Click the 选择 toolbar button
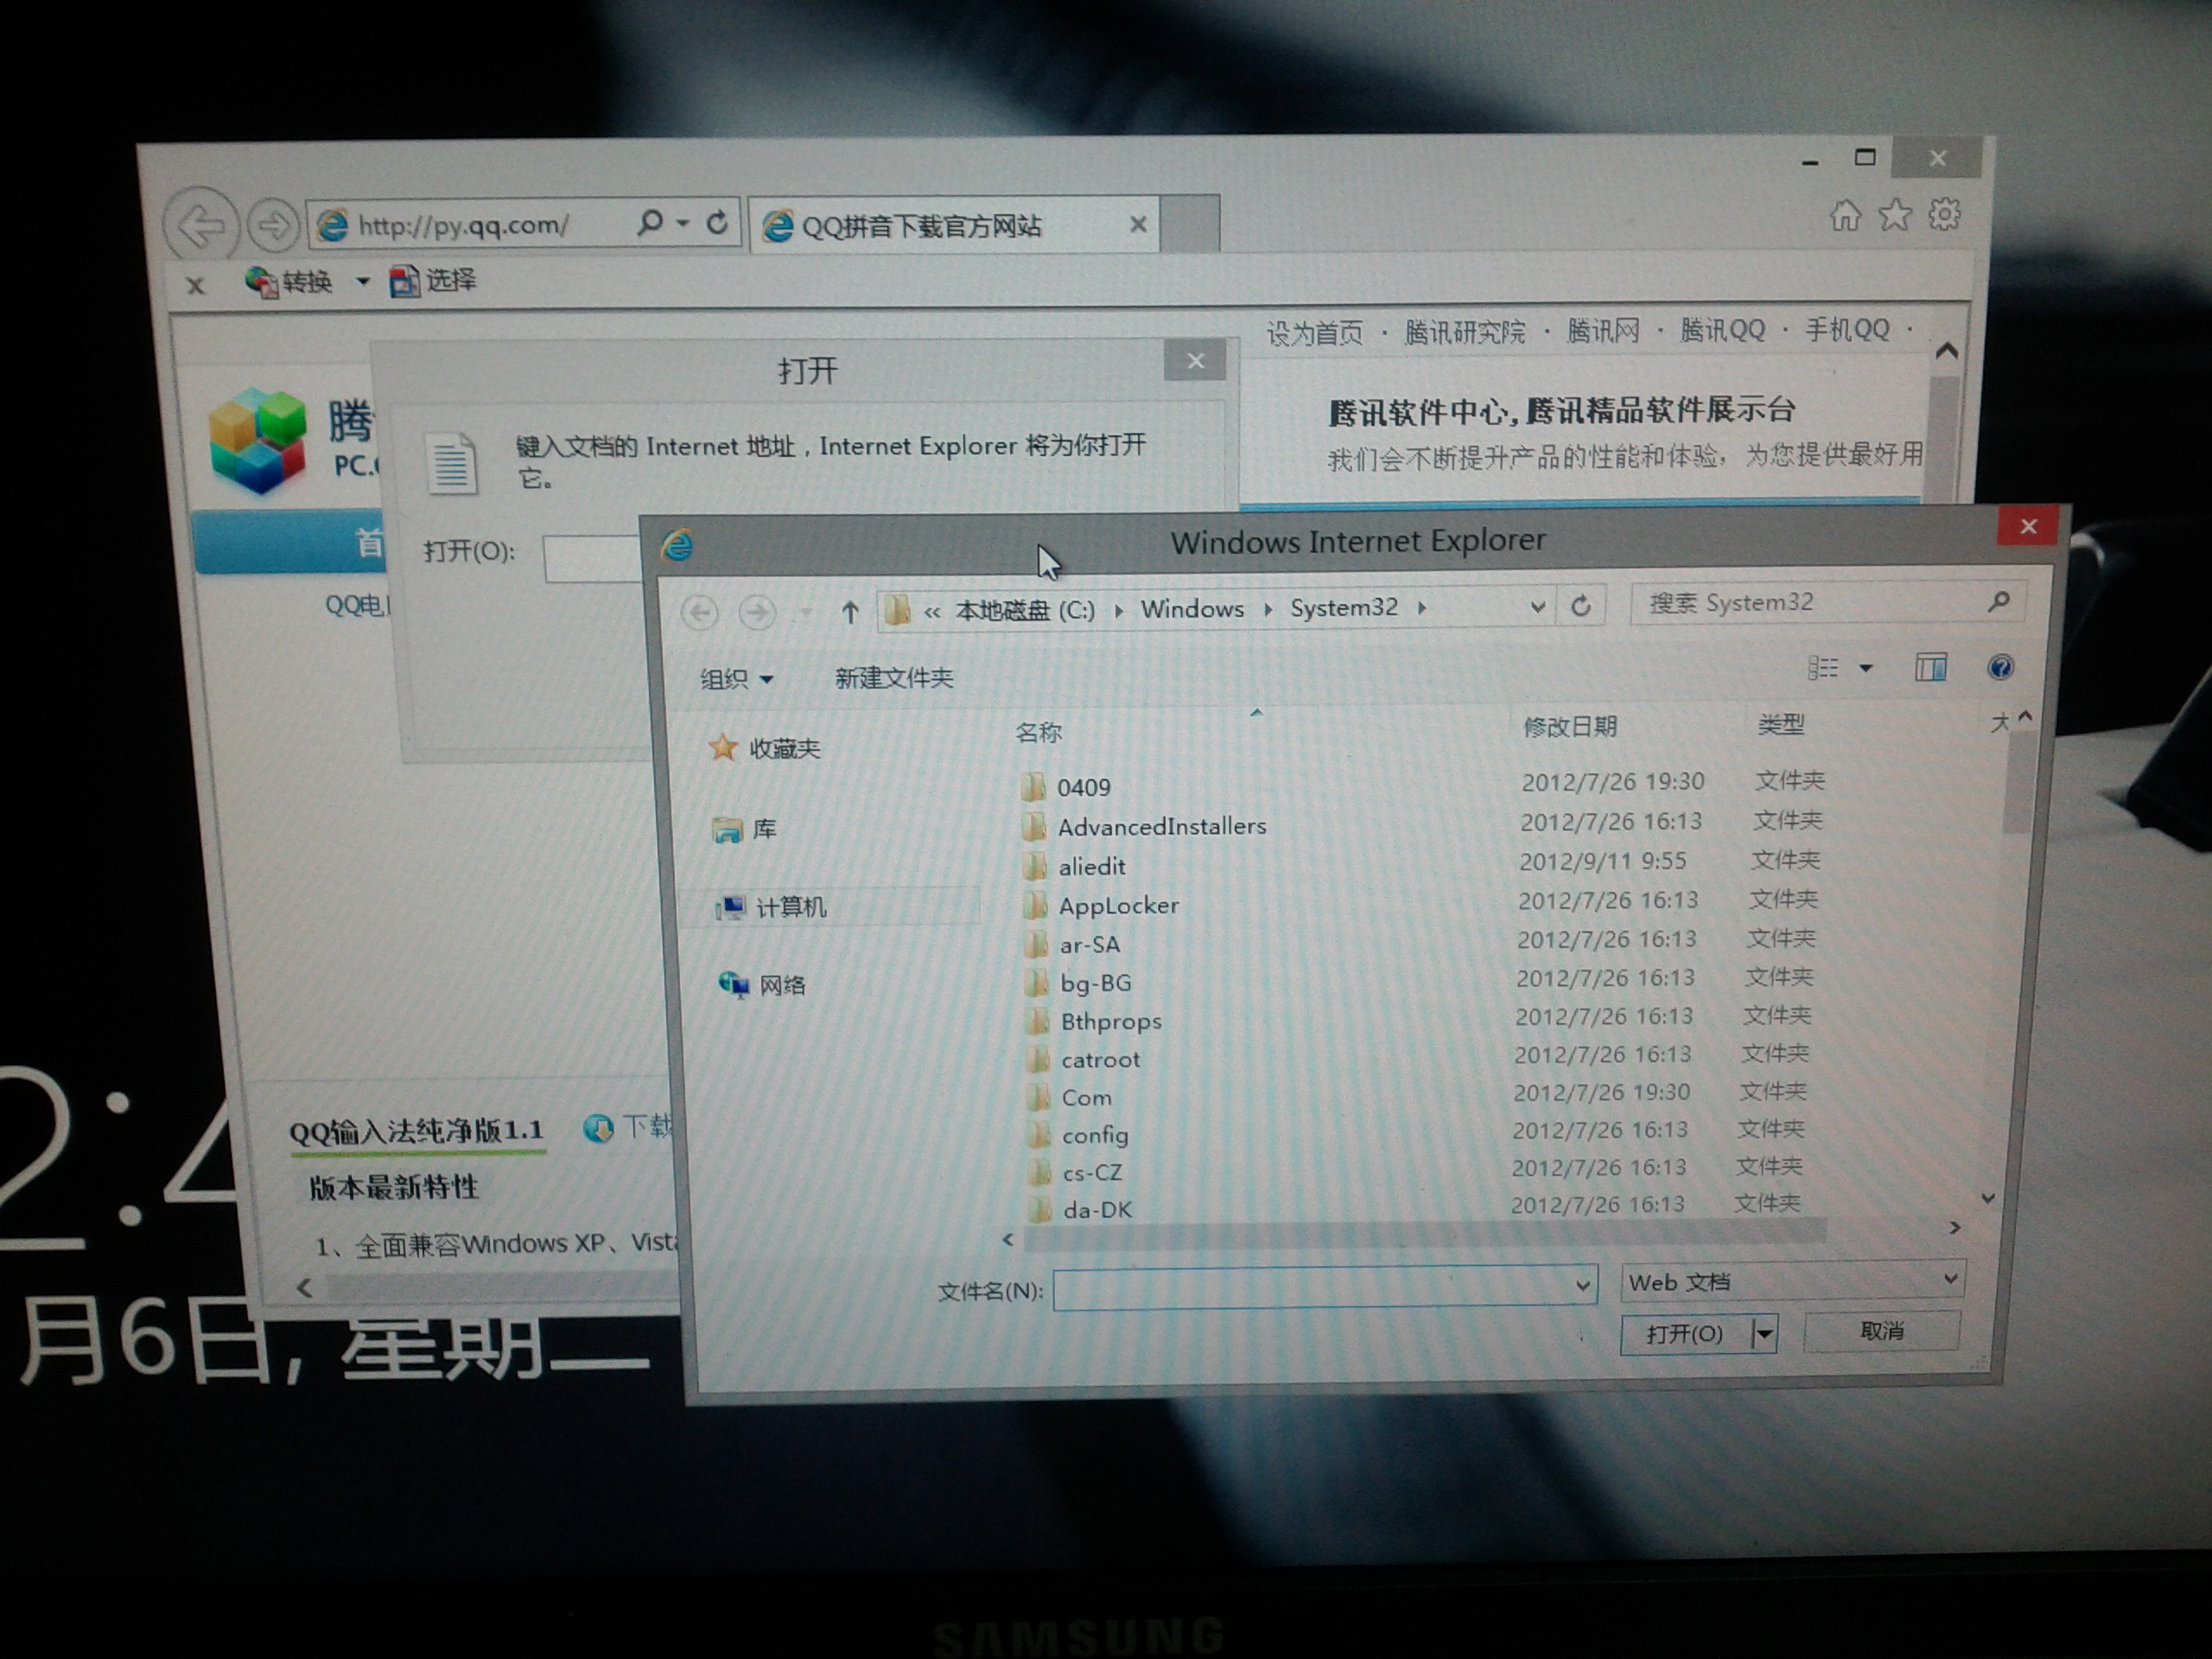2212x1659 pixels. pyautogui.click(x=433, y=281)
